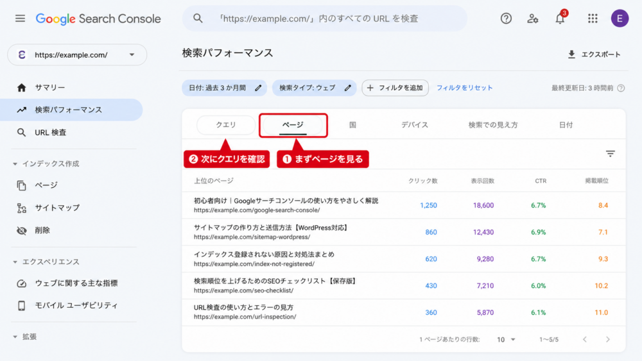
Task: Click the seo-checklist page row URL
Action: [x=243, y=290]
